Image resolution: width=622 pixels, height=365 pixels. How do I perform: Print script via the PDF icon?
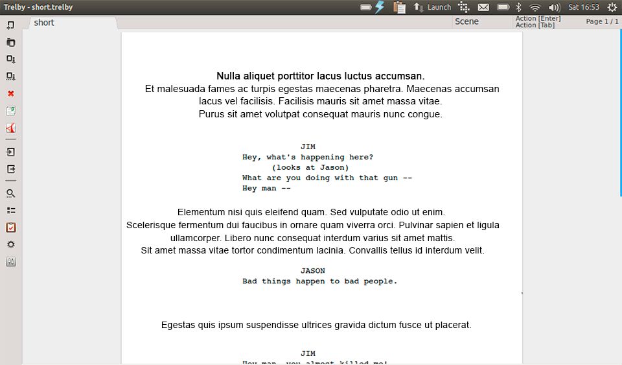coord(11,128)
